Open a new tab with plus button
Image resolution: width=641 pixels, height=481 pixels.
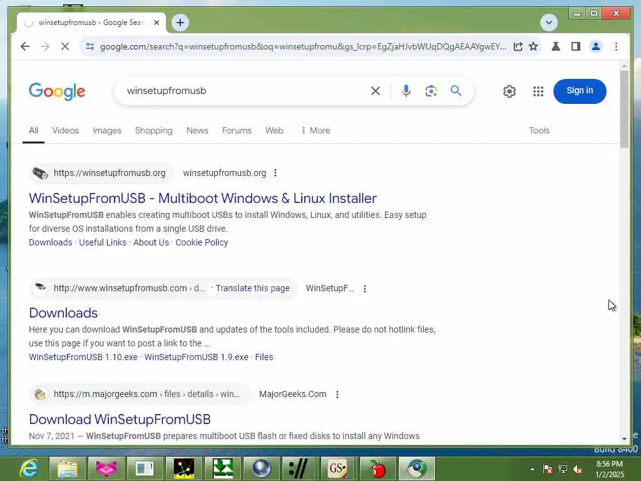[180, 23]
